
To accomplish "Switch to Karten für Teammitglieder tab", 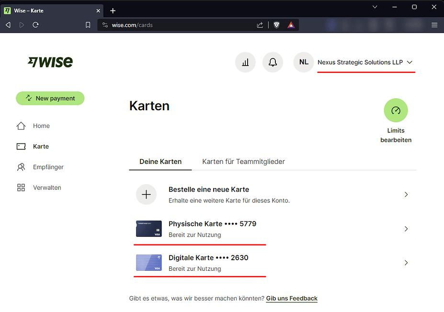I will 243,162.
